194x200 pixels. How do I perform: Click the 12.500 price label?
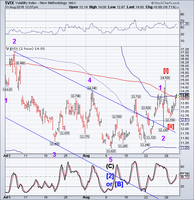click(x=117, y=116)
